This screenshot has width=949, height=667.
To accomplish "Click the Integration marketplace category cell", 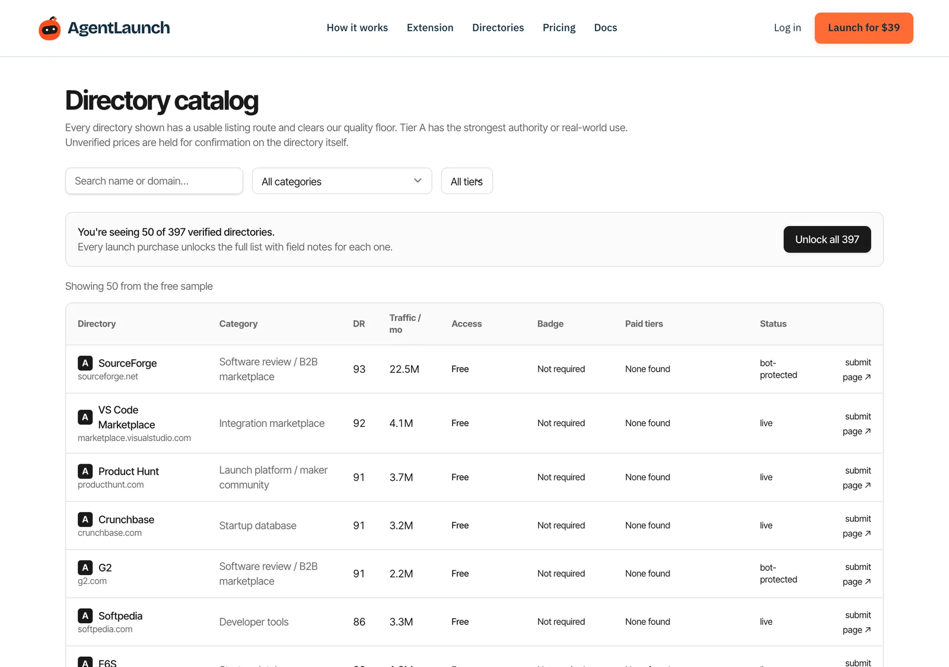I will click(x=272, y=423).
